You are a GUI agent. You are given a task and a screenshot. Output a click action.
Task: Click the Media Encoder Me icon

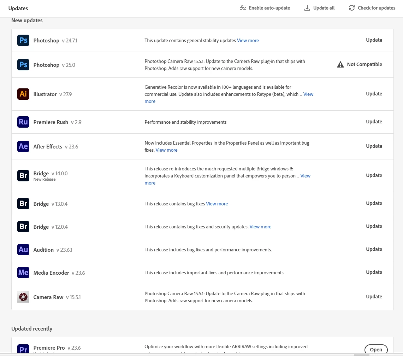[x=23, y=273]
